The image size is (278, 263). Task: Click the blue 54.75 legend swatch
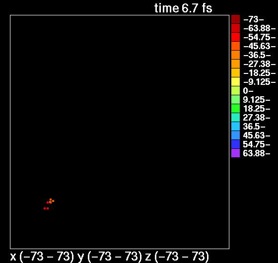coord(235,144)
